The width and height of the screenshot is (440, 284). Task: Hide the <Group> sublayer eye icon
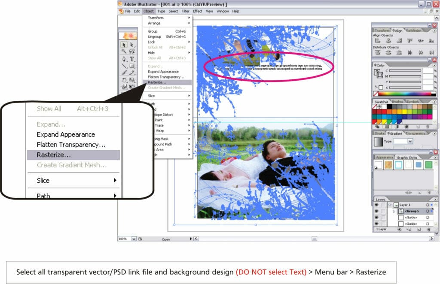tap(376, 211)
